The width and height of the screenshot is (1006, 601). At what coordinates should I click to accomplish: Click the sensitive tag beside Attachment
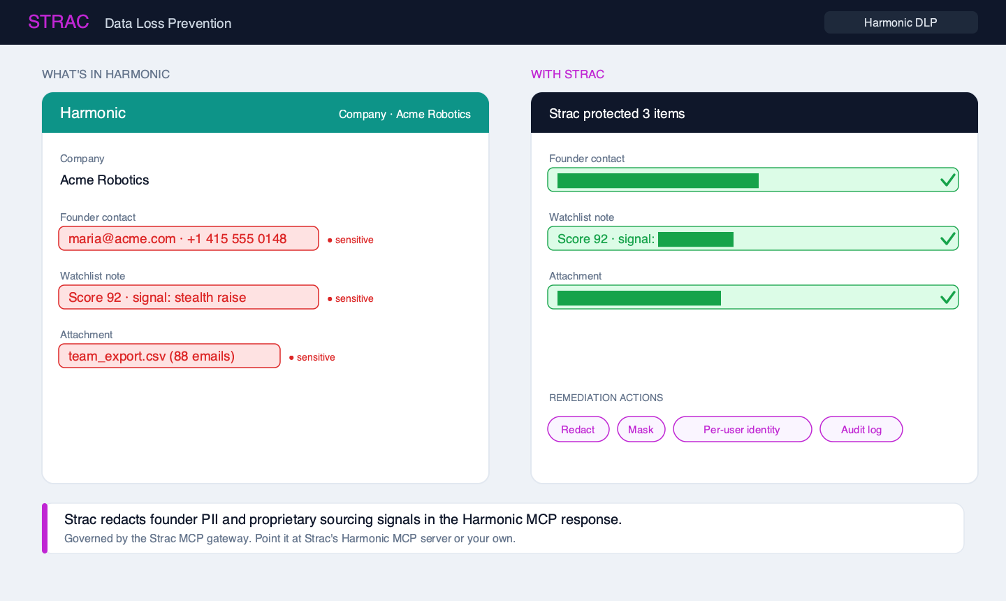pyautogui.click(x=312, y=357)
